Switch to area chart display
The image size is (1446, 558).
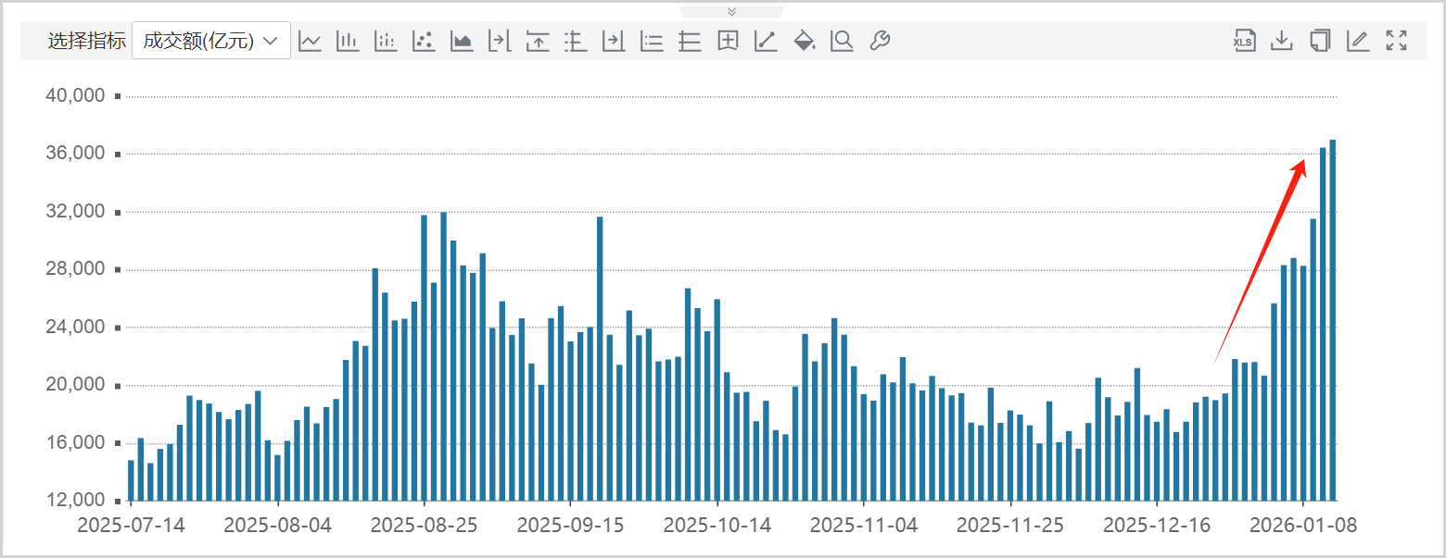(462, 41)
